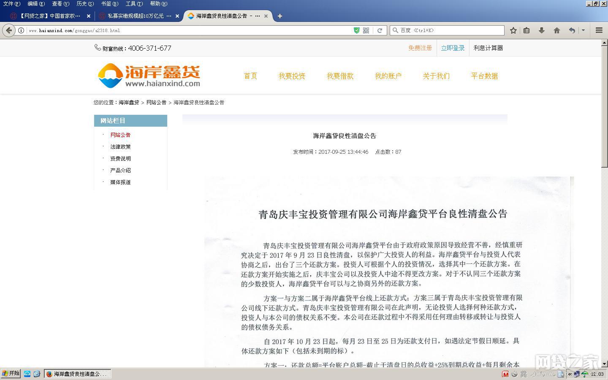Click the 财富热线 phone icon
Viewport: 608px width, 380px height.
[x=98, y=48]
